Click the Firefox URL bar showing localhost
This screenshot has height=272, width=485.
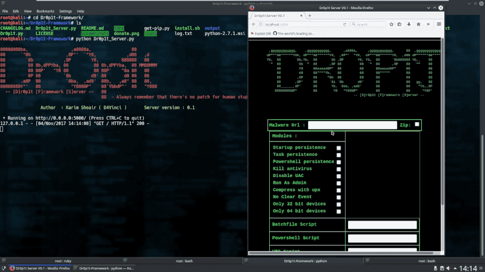pos(303,24)
